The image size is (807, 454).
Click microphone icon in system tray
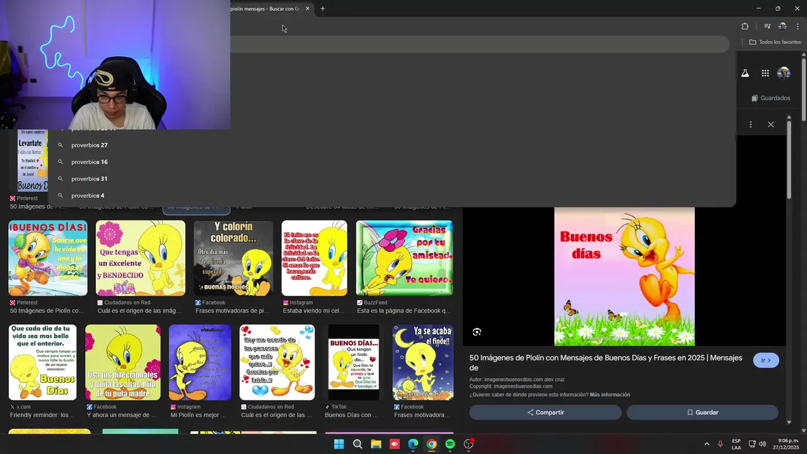[721, 444]
